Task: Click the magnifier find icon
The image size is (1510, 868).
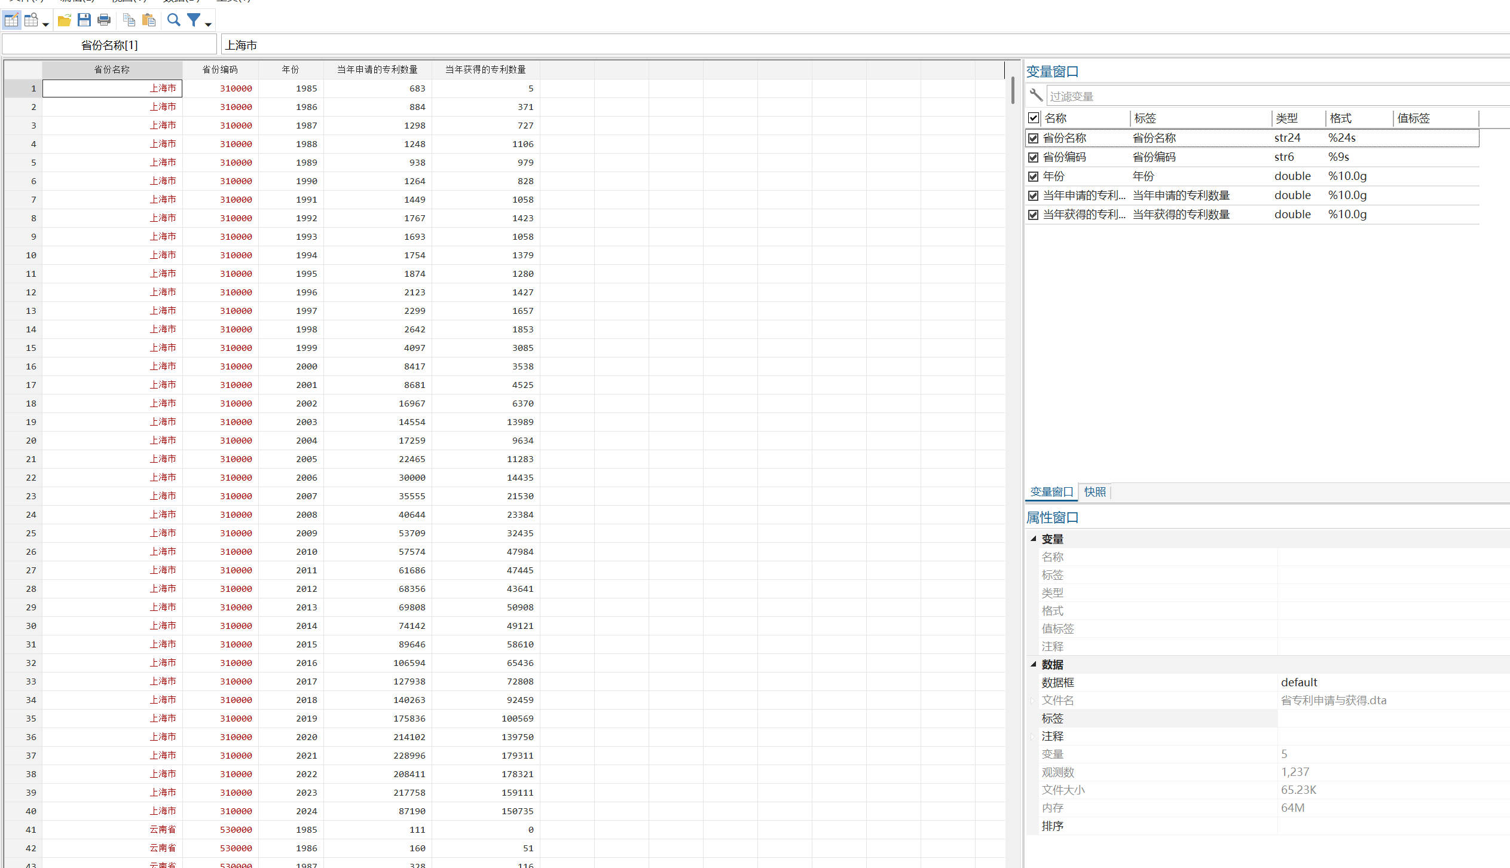Action: 173,20
